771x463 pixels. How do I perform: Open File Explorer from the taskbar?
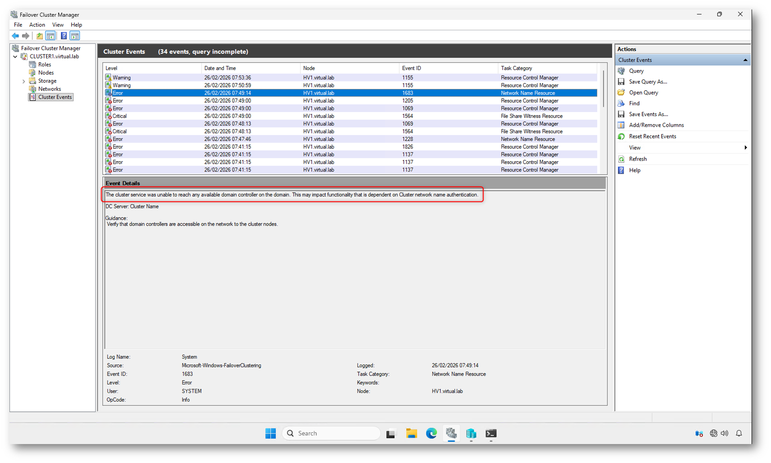point(411,433)
